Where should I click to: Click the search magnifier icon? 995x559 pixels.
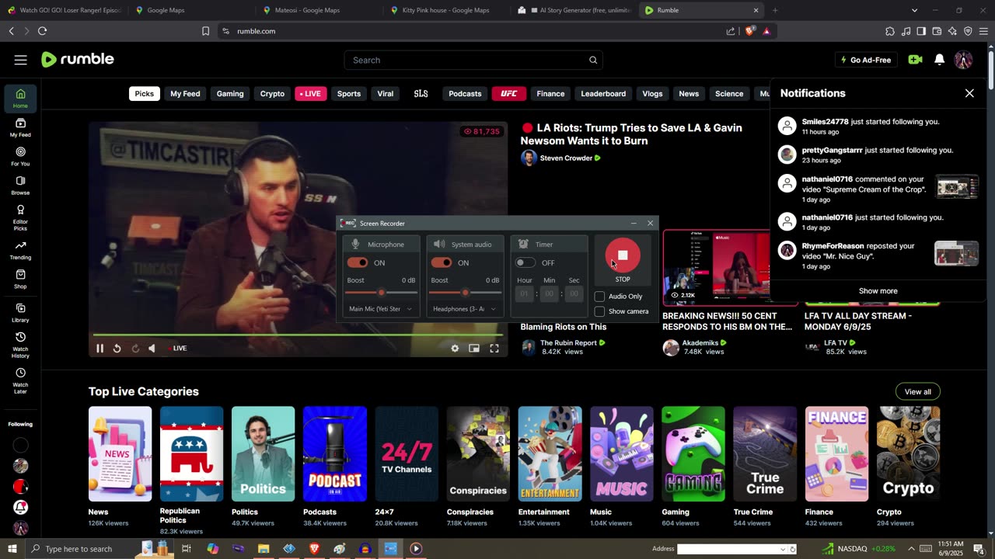[x=593, y=60]
